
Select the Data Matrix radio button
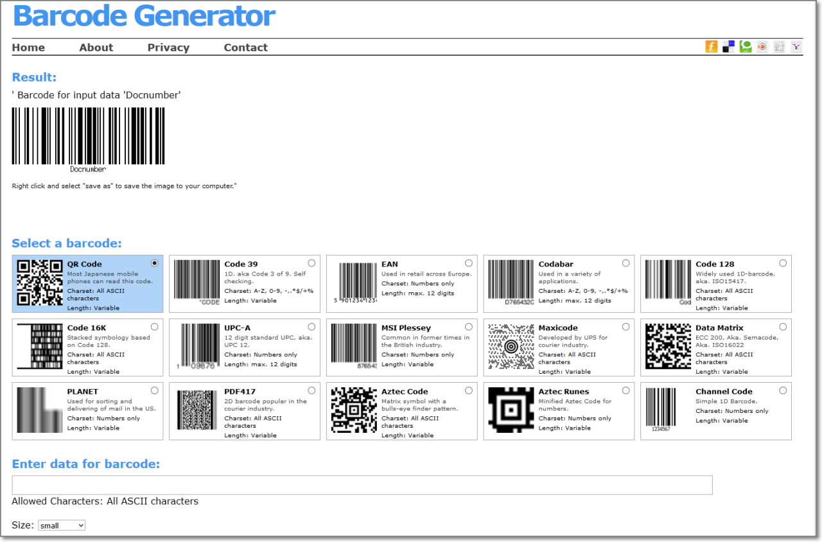pyautogui.click(x=783, y=327)
